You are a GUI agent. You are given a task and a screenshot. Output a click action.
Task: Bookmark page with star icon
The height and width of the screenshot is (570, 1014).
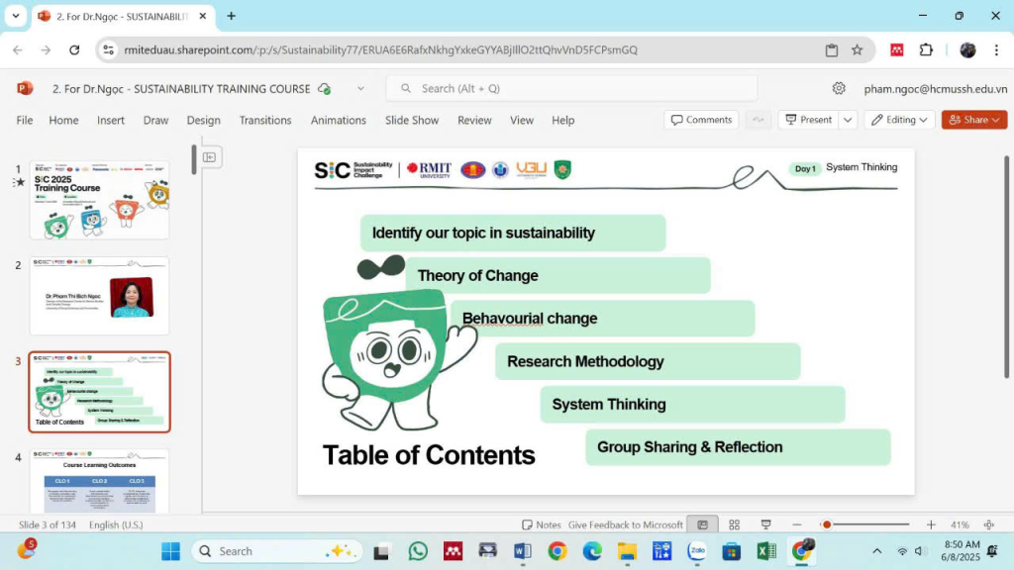(857, 49)
